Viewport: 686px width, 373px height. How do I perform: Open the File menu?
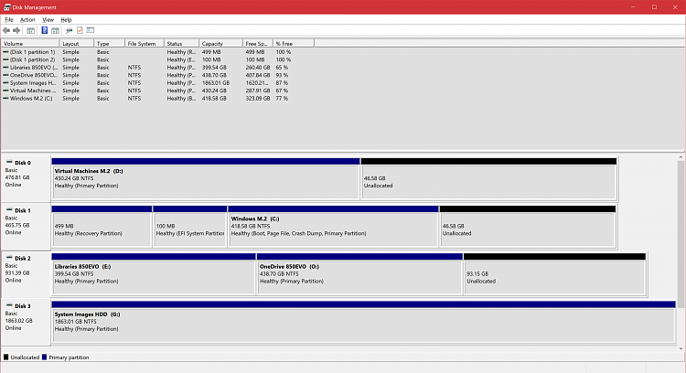click(9, 20)
